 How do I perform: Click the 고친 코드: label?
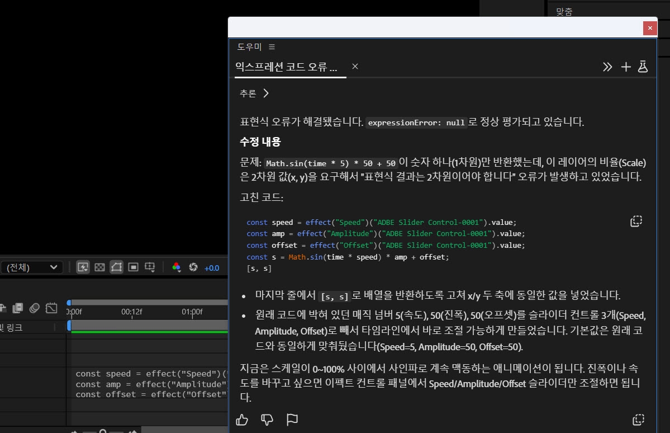[x=262, y=197]
